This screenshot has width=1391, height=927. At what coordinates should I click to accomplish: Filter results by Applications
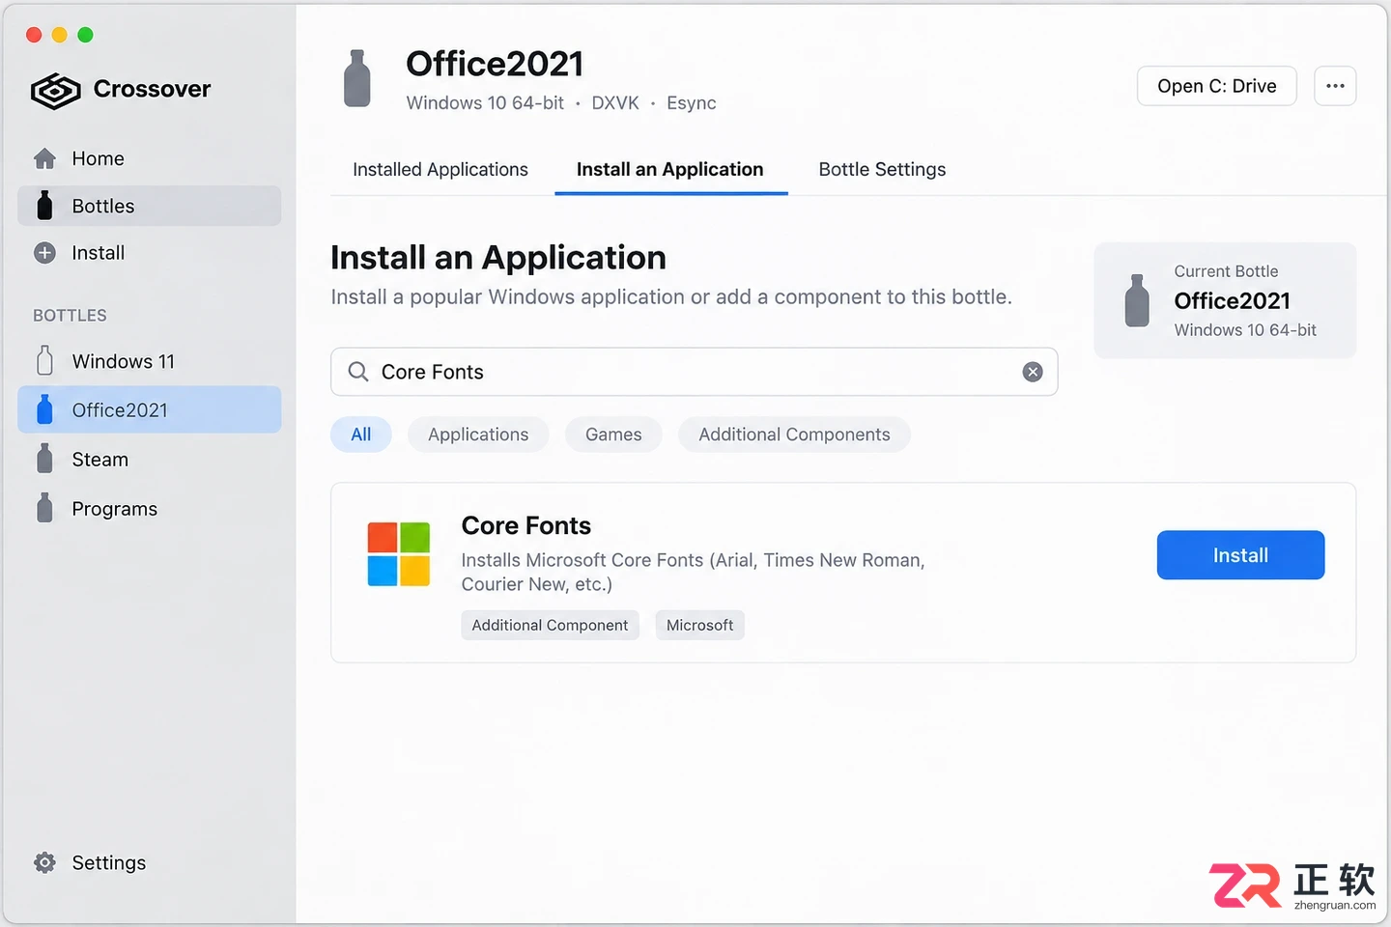click(478, 435)
